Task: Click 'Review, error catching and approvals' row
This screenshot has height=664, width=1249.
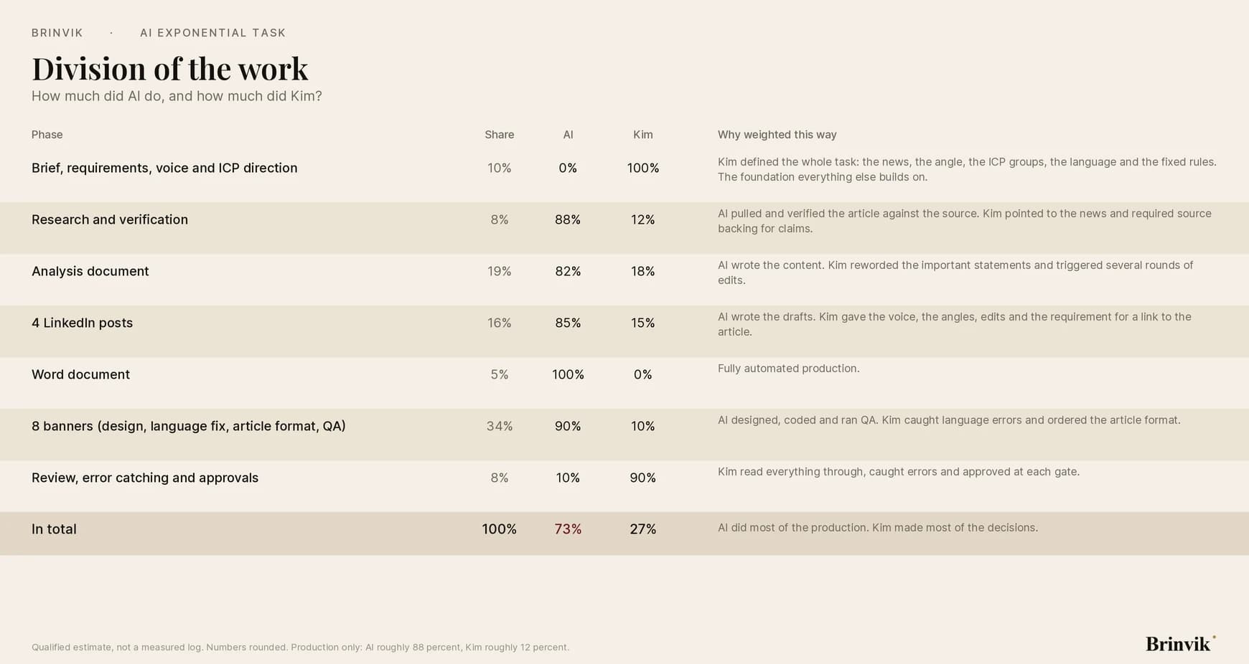Action: click(x=624, y=486)
